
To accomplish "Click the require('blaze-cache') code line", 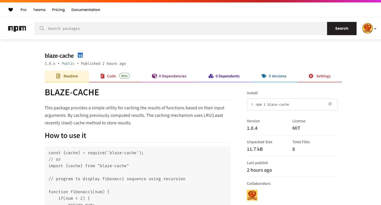I will 96,153.
